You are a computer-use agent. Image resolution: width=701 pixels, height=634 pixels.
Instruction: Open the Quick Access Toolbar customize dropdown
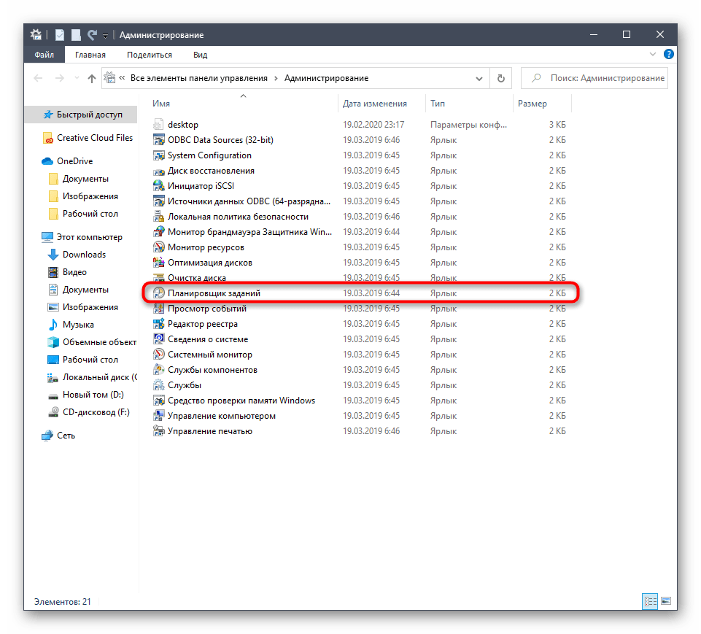pyautogui.click(x=106, y=35)
